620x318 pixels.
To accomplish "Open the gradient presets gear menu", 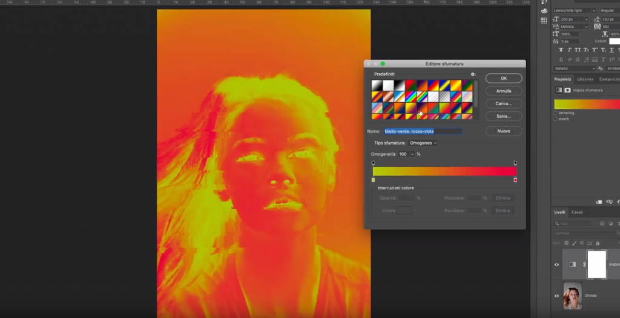I will click(x=473, y=74).
